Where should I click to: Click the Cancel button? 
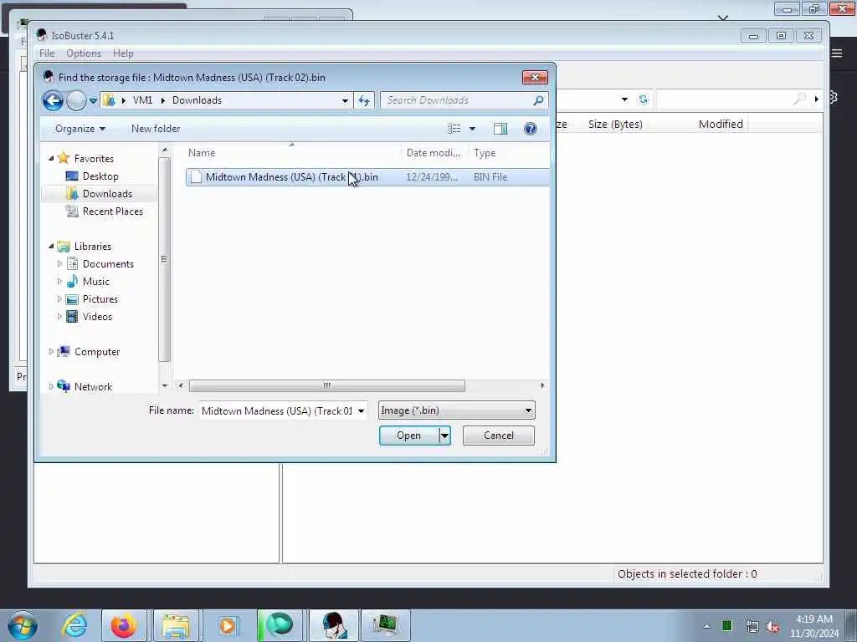tap(499, 436)
